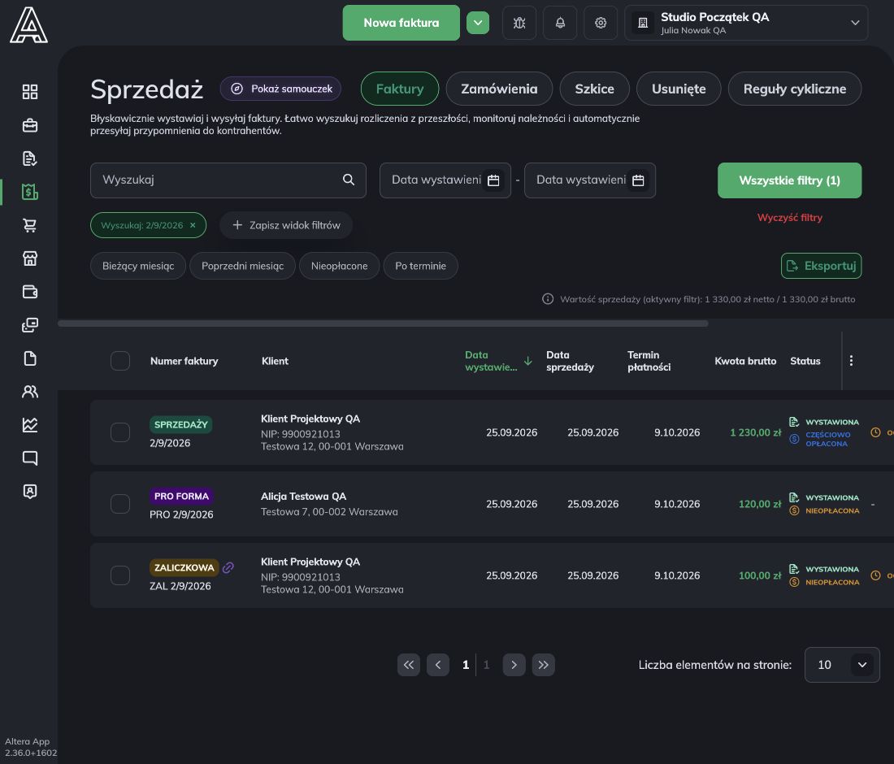Focus the Wyszukaj search field

(x=228, y=180)
